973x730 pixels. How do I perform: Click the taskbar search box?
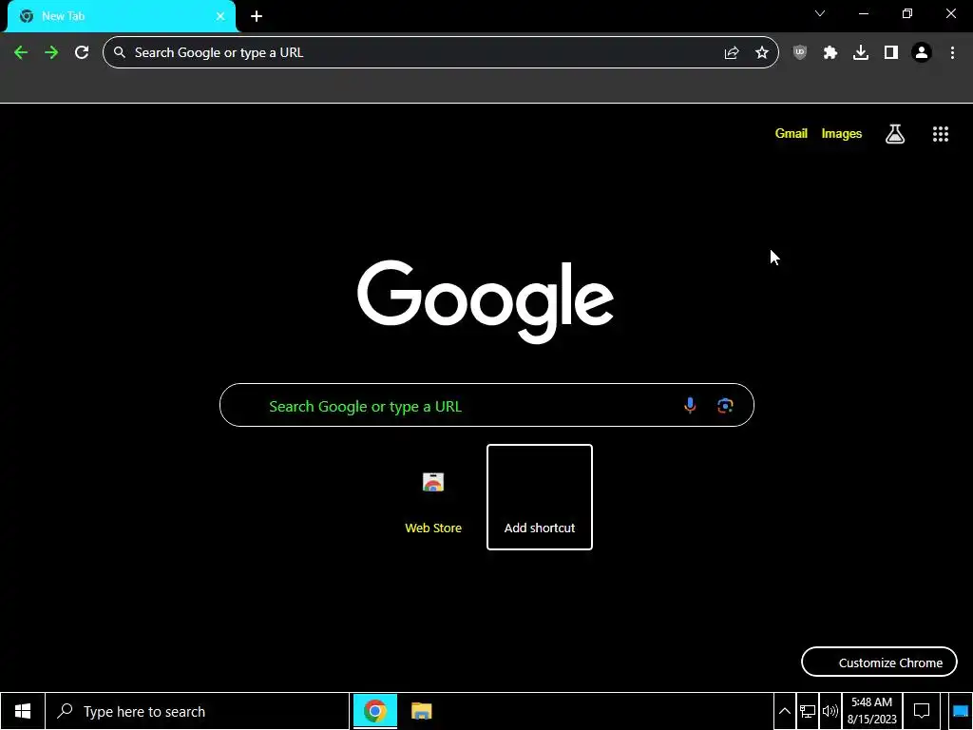pyautogui.click(x=198, y=711)
